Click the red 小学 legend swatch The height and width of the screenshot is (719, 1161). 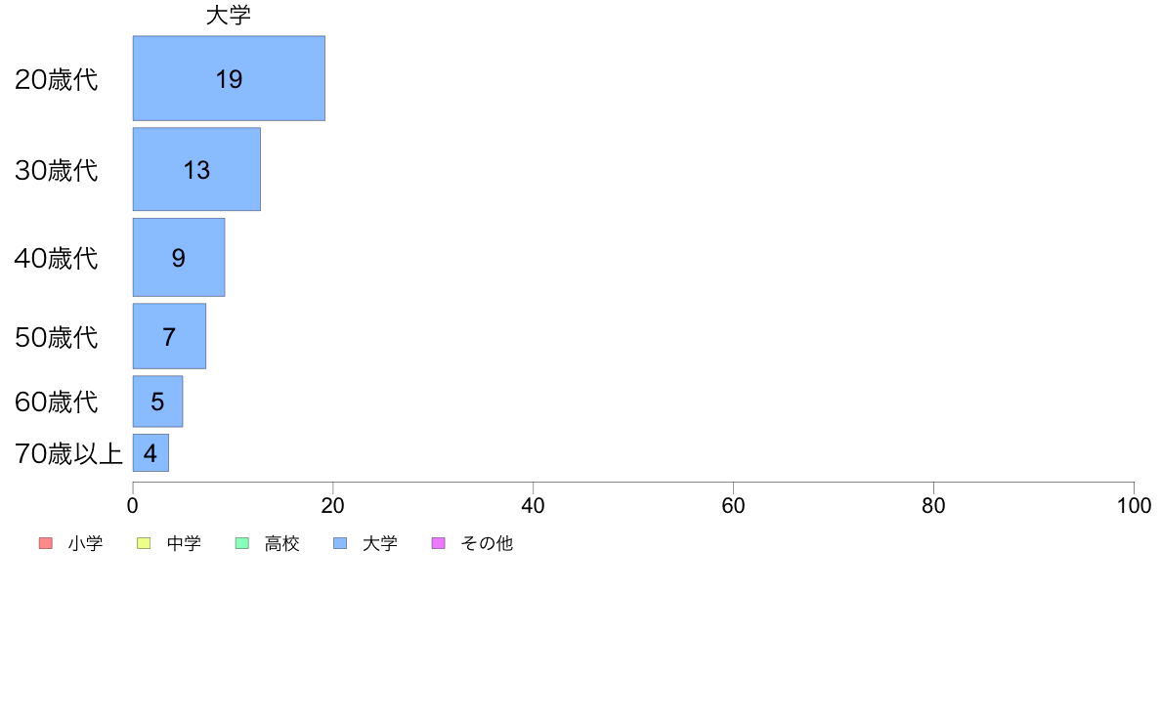point(45,543)
